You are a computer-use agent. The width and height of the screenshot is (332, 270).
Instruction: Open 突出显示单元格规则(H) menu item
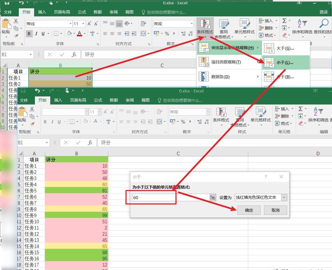tap(229, 48)
